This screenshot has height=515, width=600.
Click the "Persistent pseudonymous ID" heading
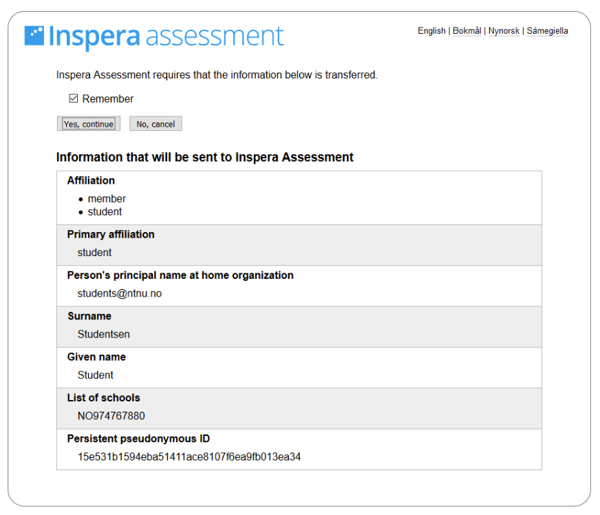coord(138,439)
